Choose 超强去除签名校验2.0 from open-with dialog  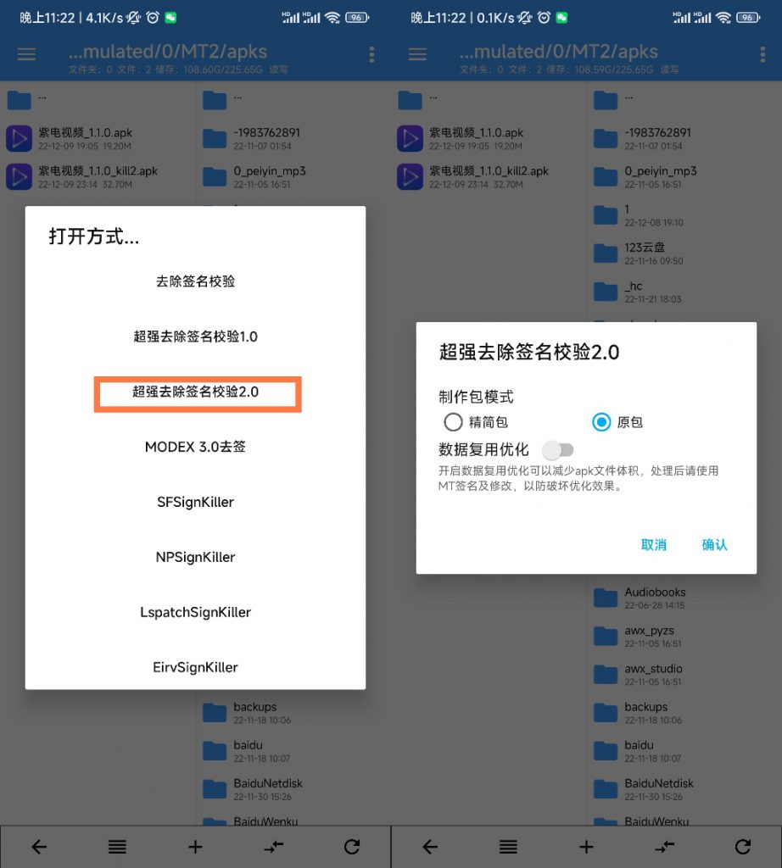197,393
